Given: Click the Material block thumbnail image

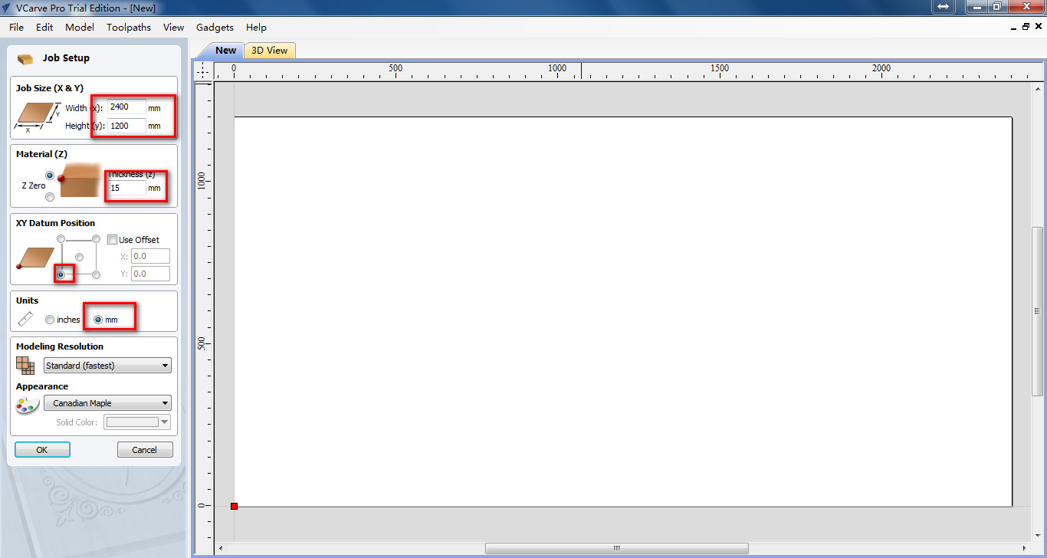Looking at the screenshot, I should click(80, 180).
